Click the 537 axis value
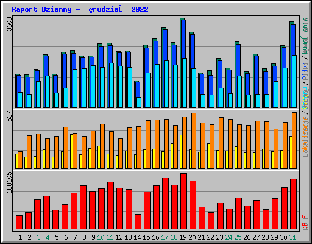Viewport: 312px width, 244px height. click(x=9, y=116)
